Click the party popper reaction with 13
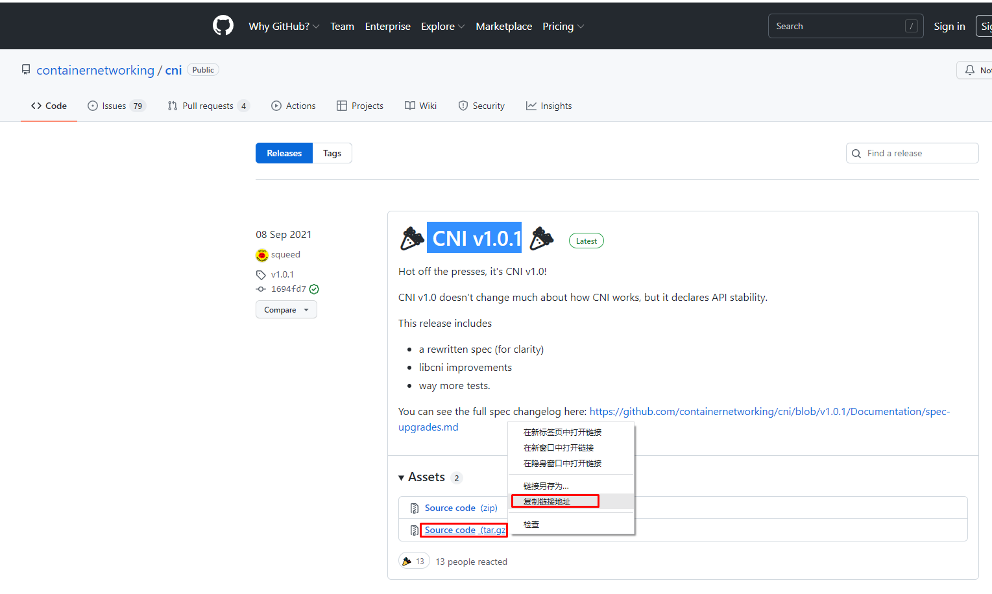Screen dimensions: 992x594 coord(414,562)
